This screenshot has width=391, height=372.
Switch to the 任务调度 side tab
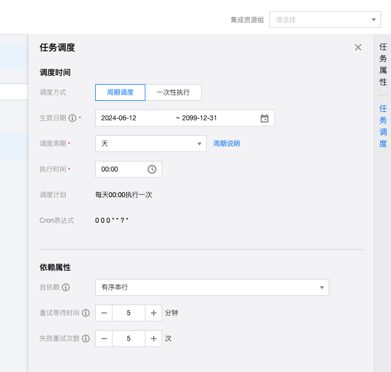click(x=383, y=126)
